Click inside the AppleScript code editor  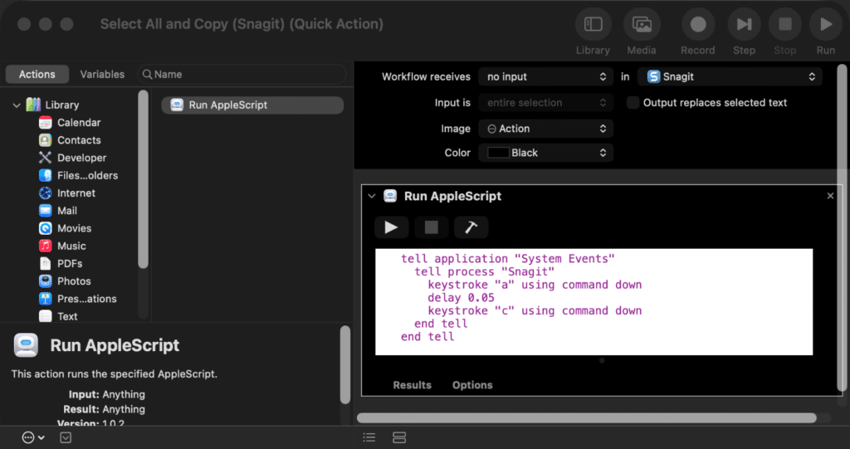pos(594,302)
